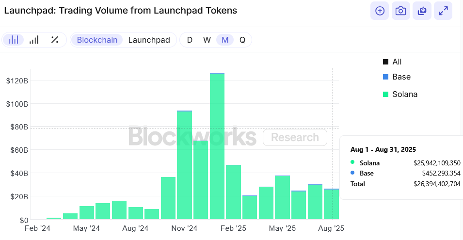Toggle the Blockchain grouping option
Viewport: 463px width, 240px height.
(97, 40)
